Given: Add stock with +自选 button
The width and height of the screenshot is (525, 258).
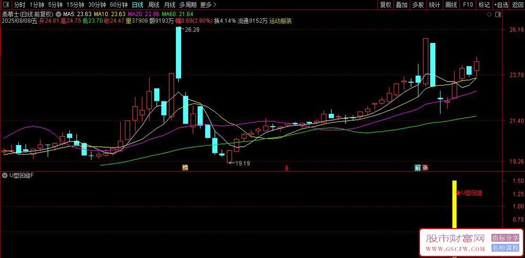Looking at the screenshot, I should [x=501, y=5].
